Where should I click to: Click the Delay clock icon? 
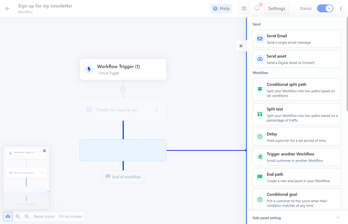click(260, 137)
